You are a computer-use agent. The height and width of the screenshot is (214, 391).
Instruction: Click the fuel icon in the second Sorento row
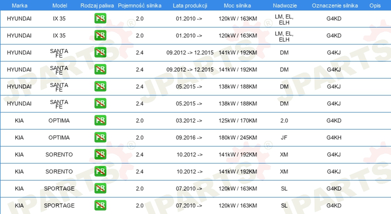(100, 171)
